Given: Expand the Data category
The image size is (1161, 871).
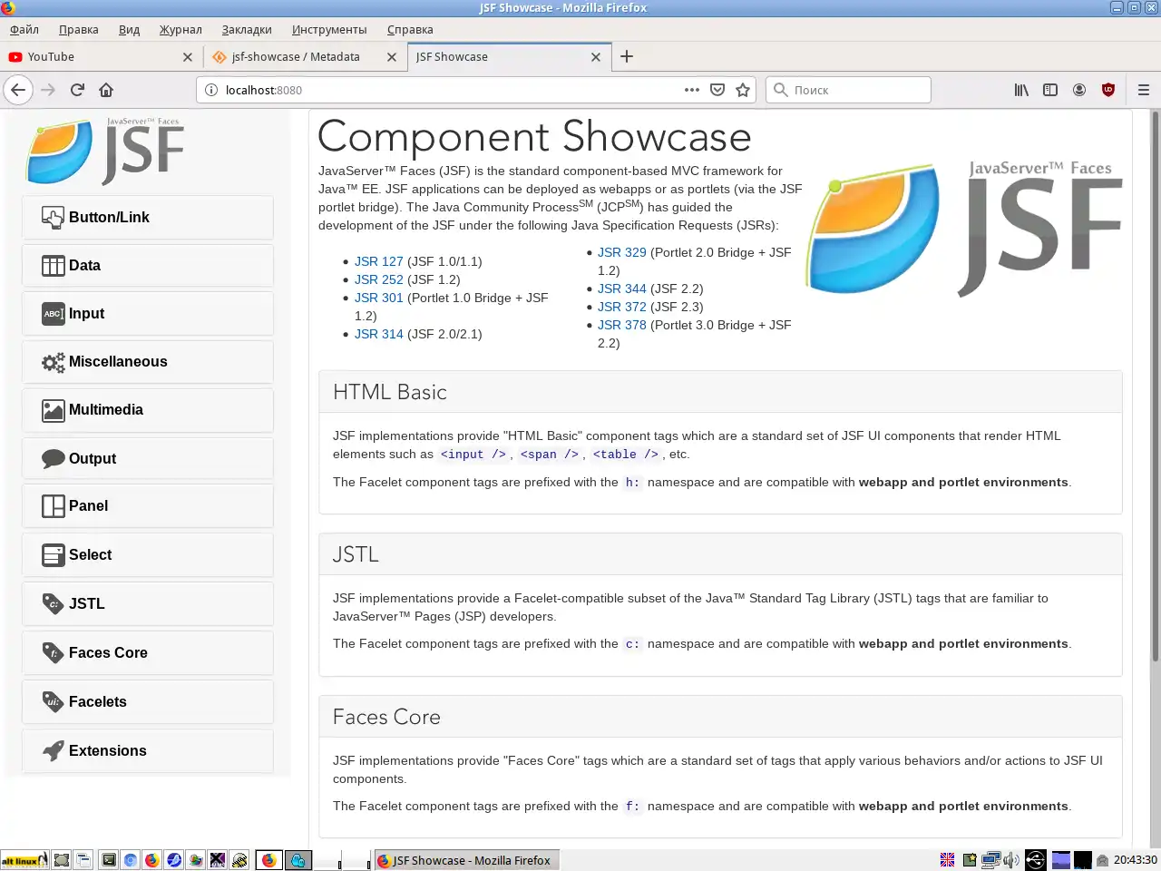Looking at the screenshot, I should [148, 266].
